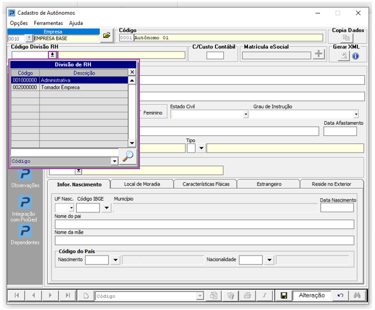Close the Divisão de RH popup list
This screenshot has width=375, height=310.
click(132, 72)
